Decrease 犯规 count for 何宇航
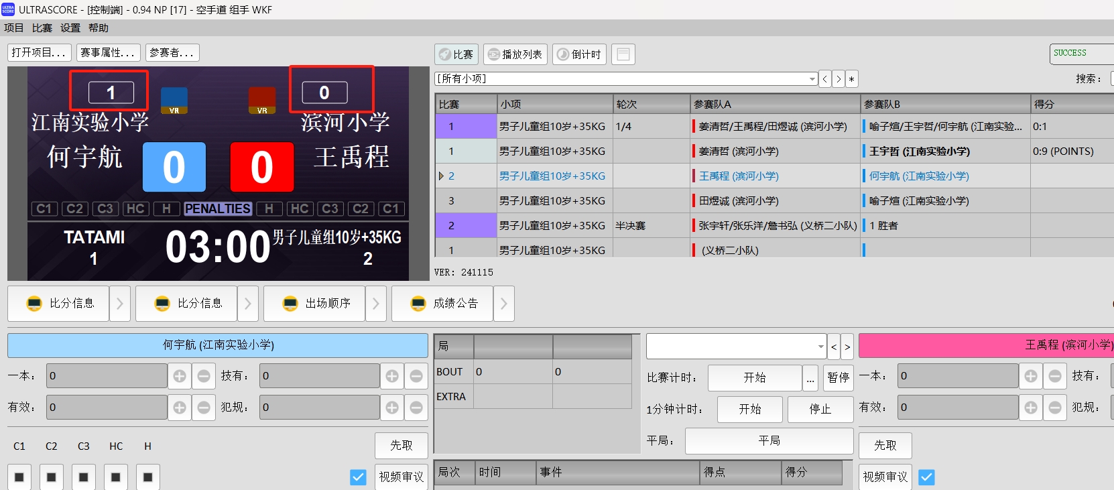Viewport: 1114px width, 490px height. [416, 408]
